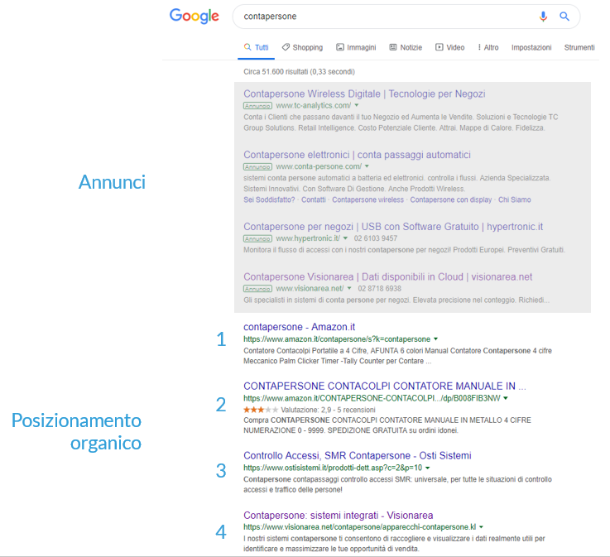Viewport: 610px width, 557px height.
Task: Open ad Contapersone Wireless Digitale Tecnologie per Negozi
Action: [364, 94]
